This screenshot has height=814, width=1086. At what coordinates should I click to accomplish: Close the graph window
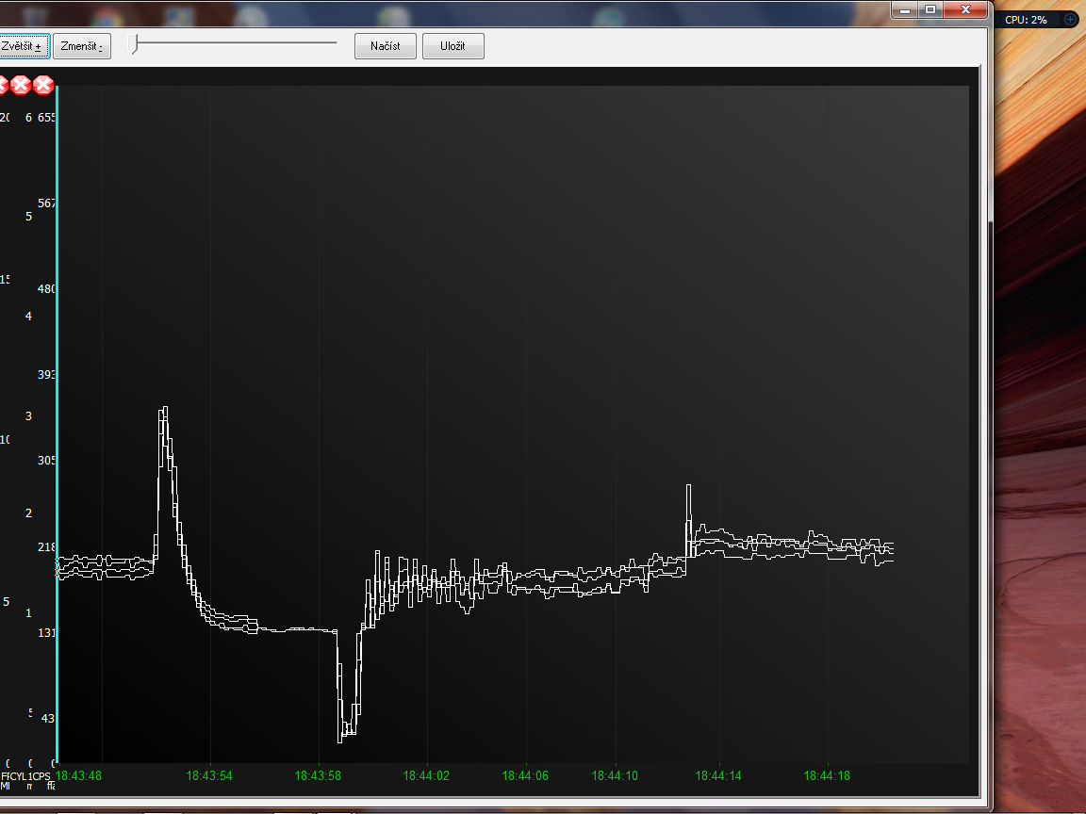click(965, 9)
